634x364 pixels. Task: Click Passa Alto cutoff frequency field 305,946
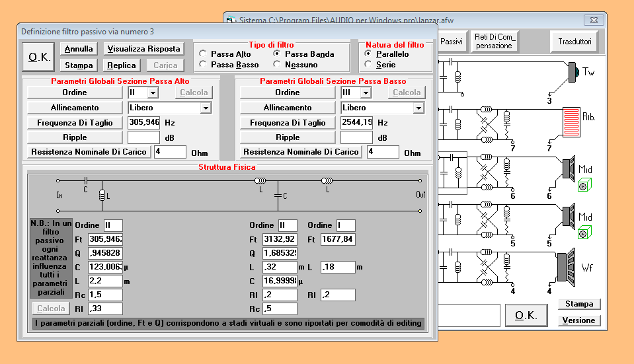click(144, 122)
